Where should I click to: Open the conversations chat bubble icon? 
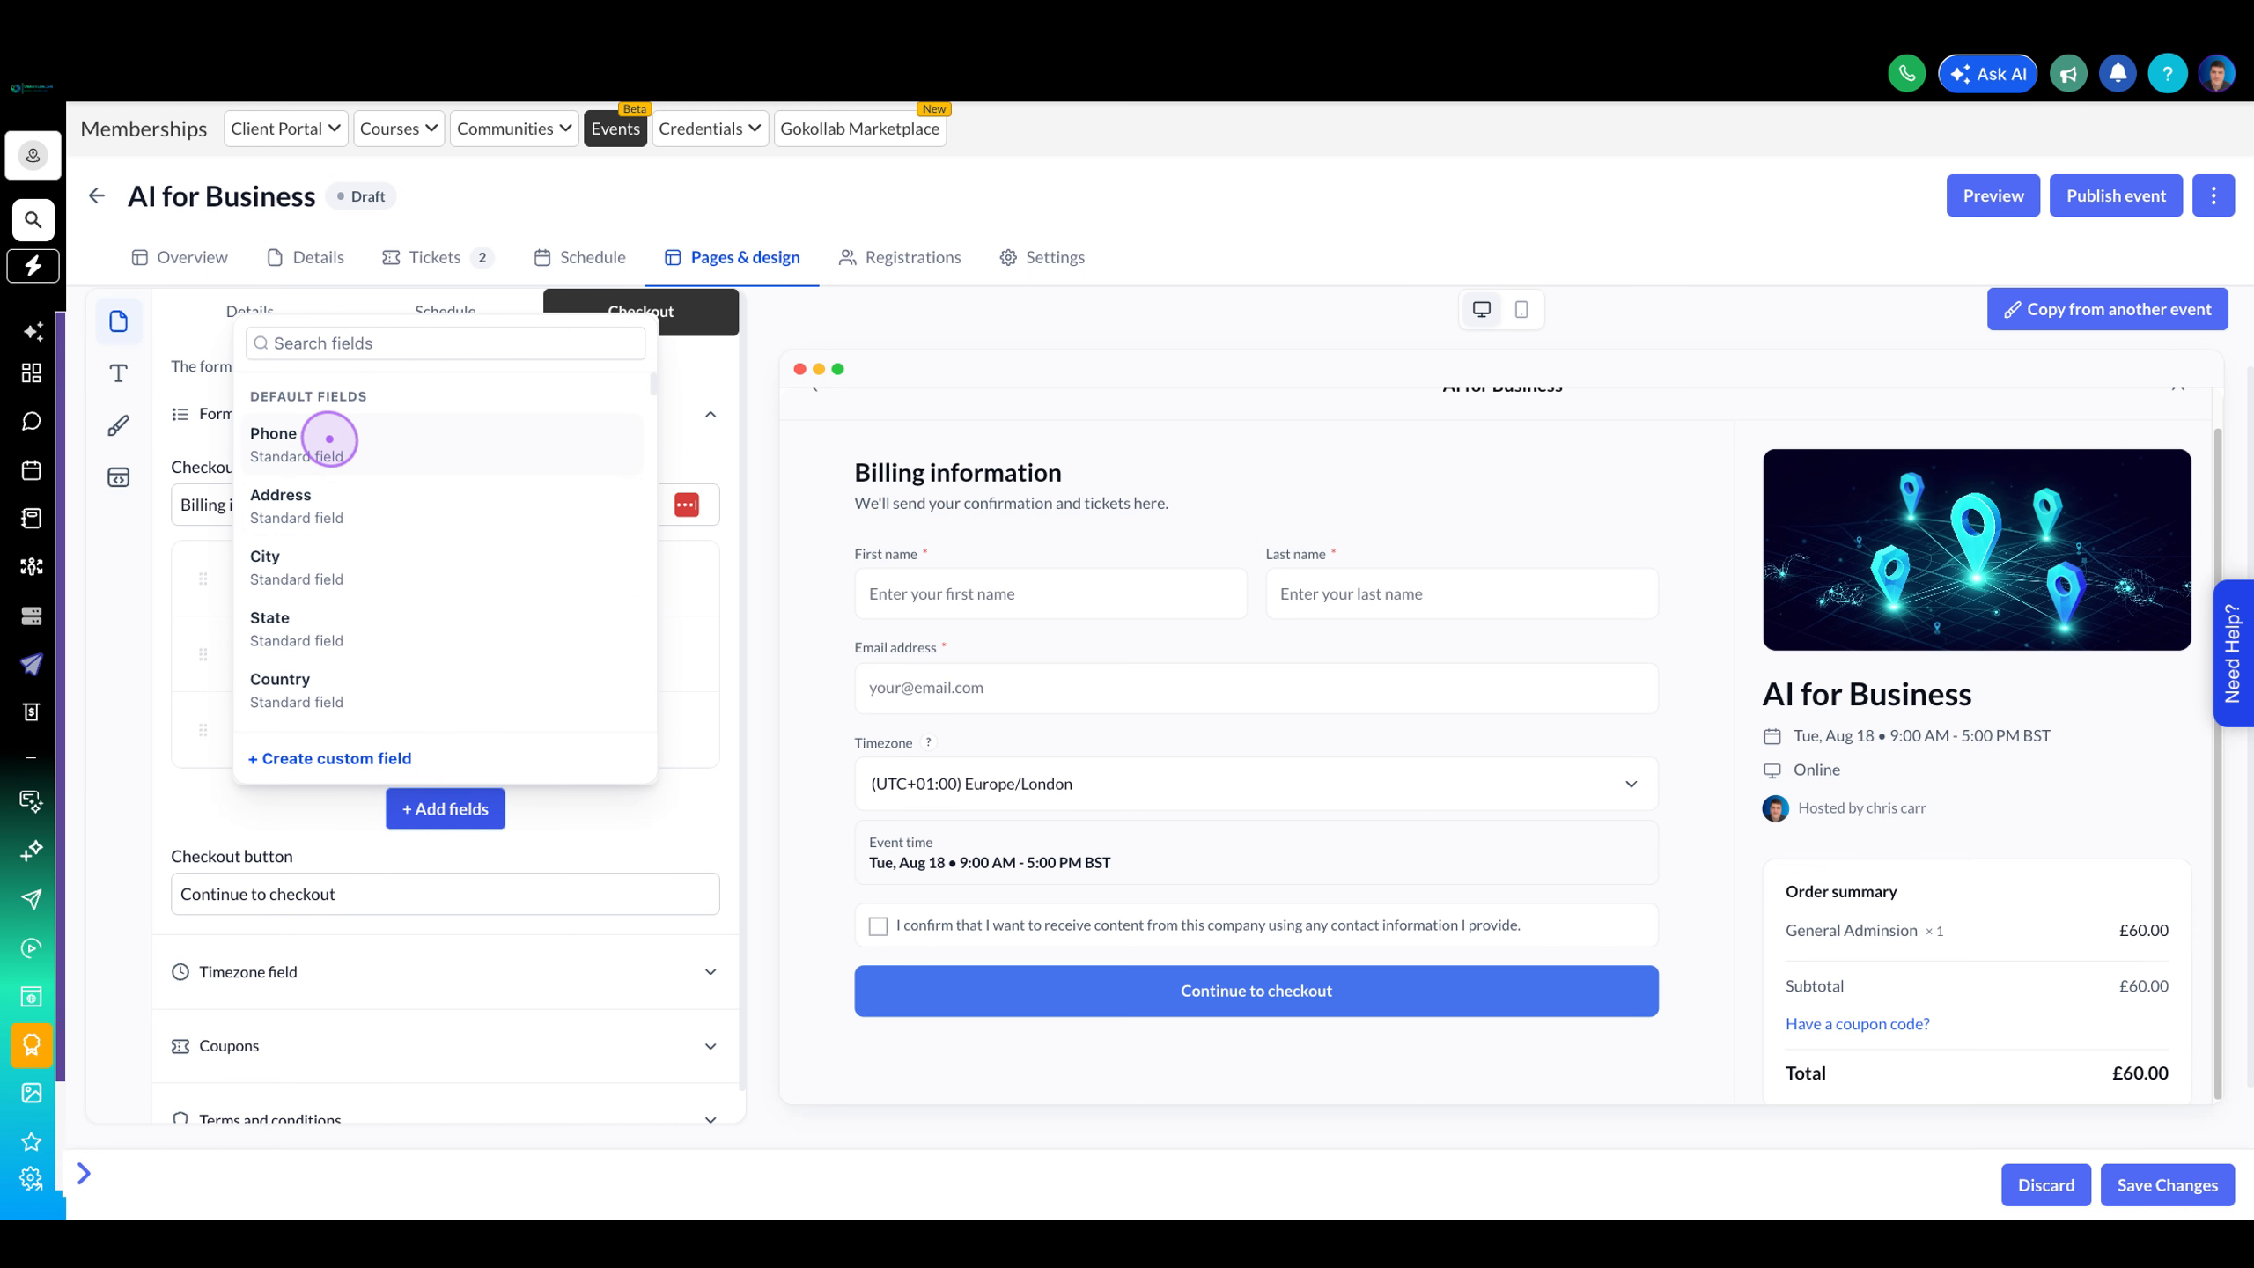(32, 422)
